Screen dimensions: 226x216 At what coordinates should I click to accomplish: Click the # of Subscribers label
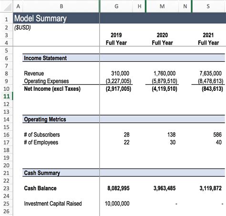pyautogui.click(x=42, y=135)
